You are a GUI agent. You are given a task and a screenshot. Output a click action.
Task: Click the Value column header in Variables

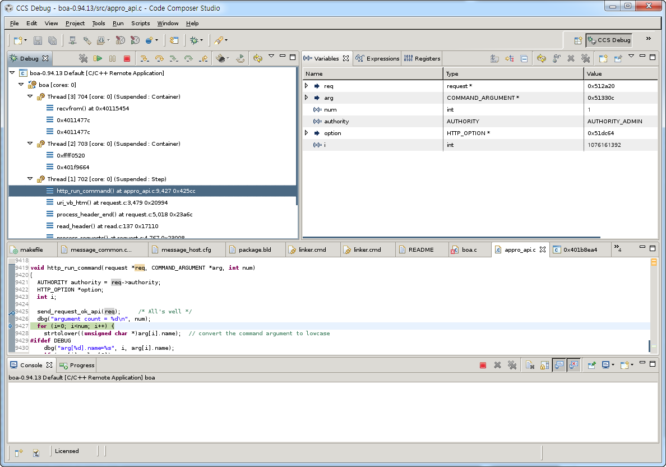[x=621, y=73]
